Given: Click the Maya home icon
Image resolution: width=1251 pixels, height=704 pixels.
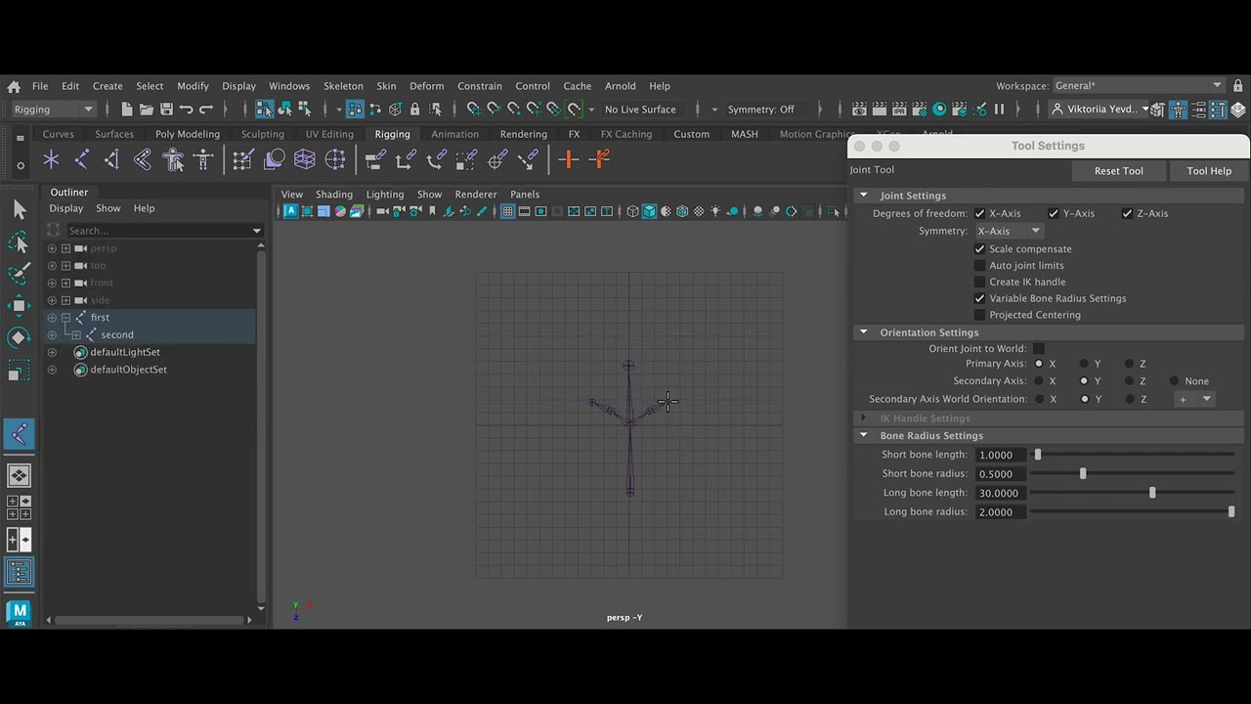Looking at the screenshot, I should pos(14,86).
